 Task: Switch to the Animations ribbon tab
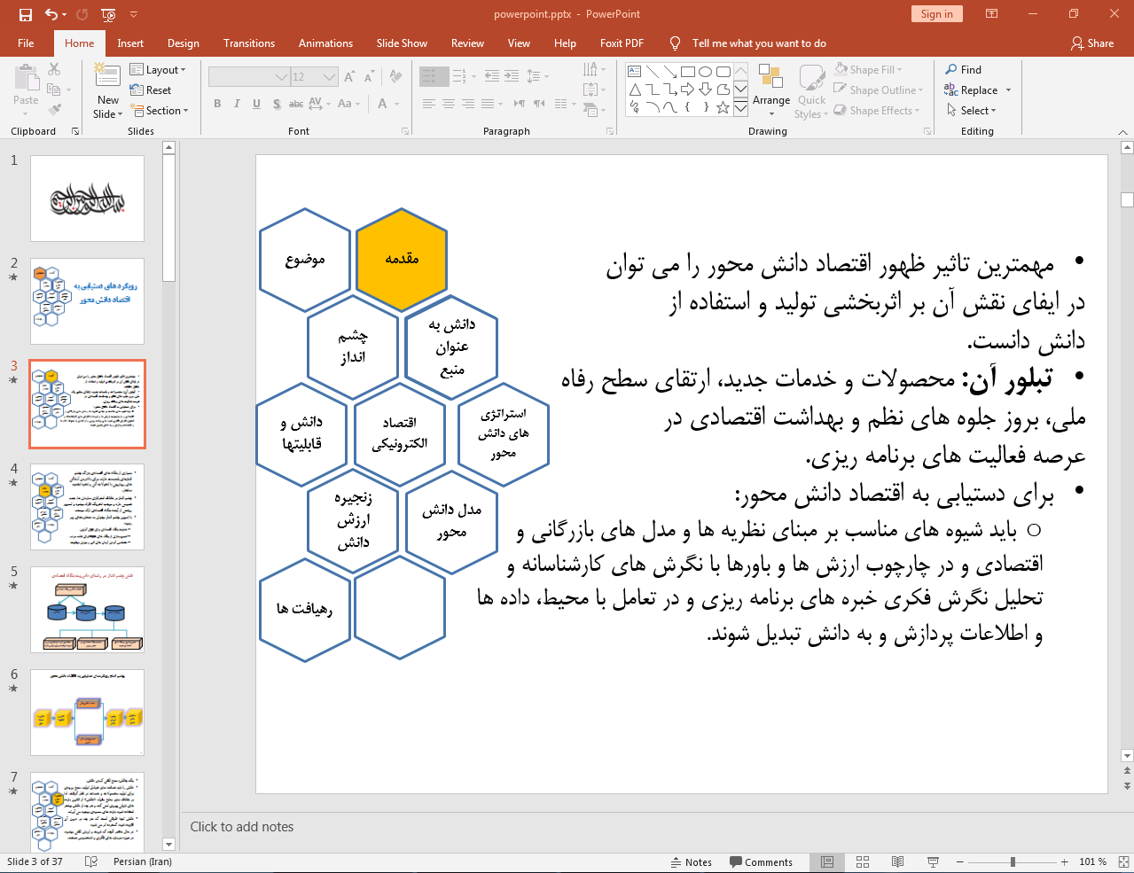325,43
